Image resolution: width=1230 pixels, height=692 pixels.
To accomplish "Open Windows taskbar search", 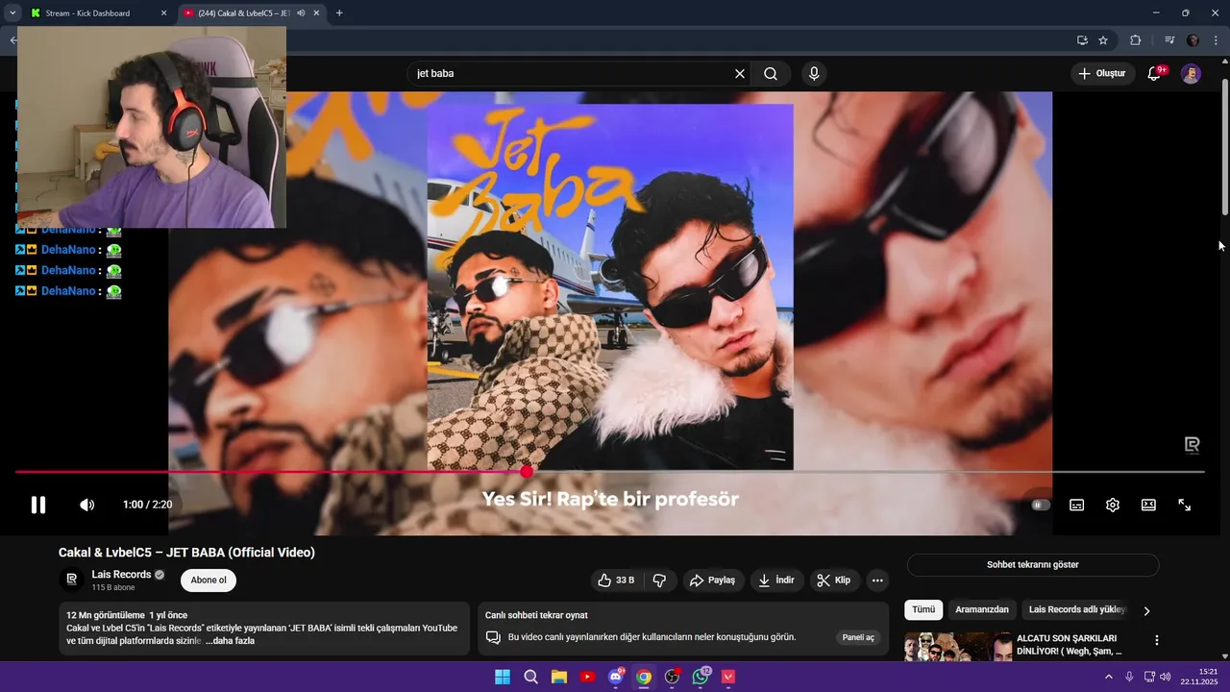I will point(530,677).
